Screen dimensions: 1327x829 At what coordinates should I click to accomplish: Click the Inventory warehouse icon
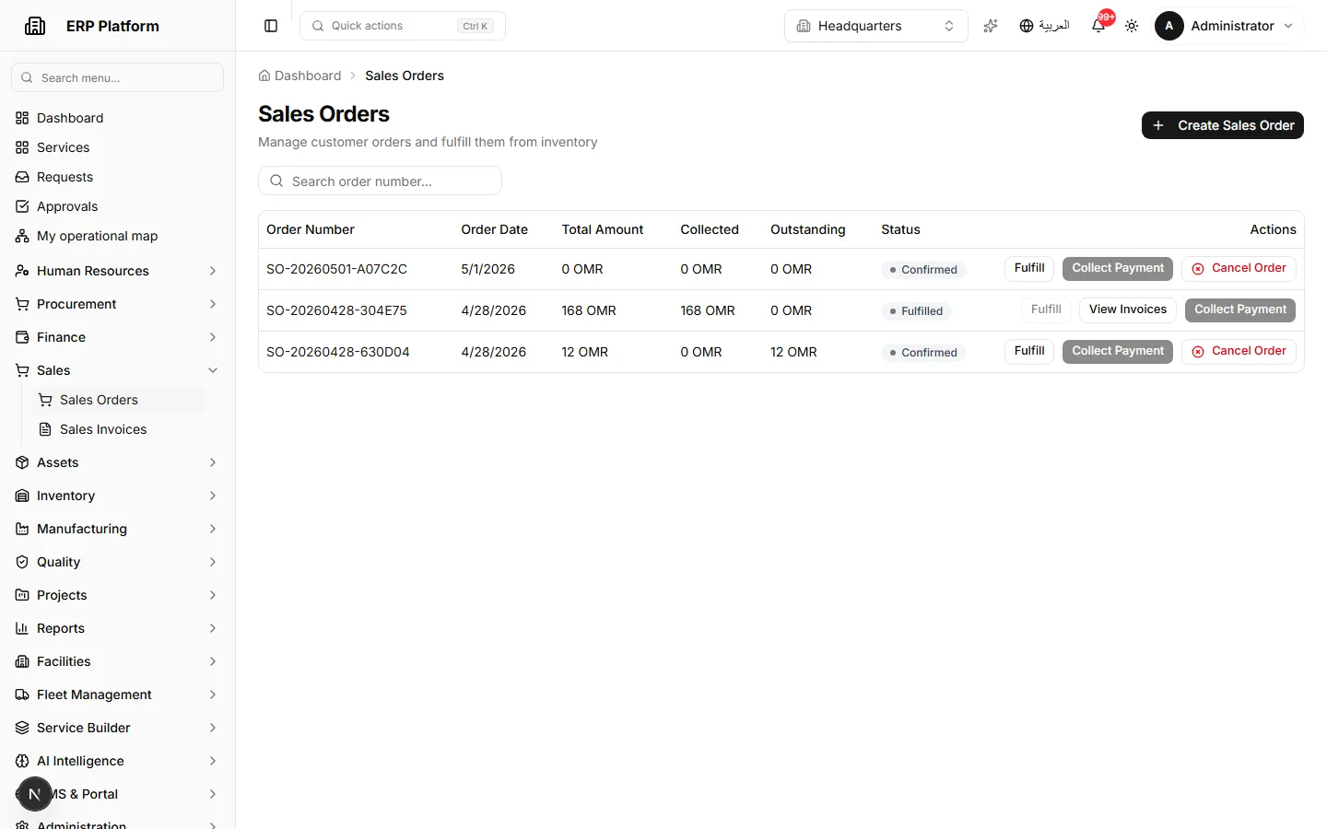click(x=22, y=496)
